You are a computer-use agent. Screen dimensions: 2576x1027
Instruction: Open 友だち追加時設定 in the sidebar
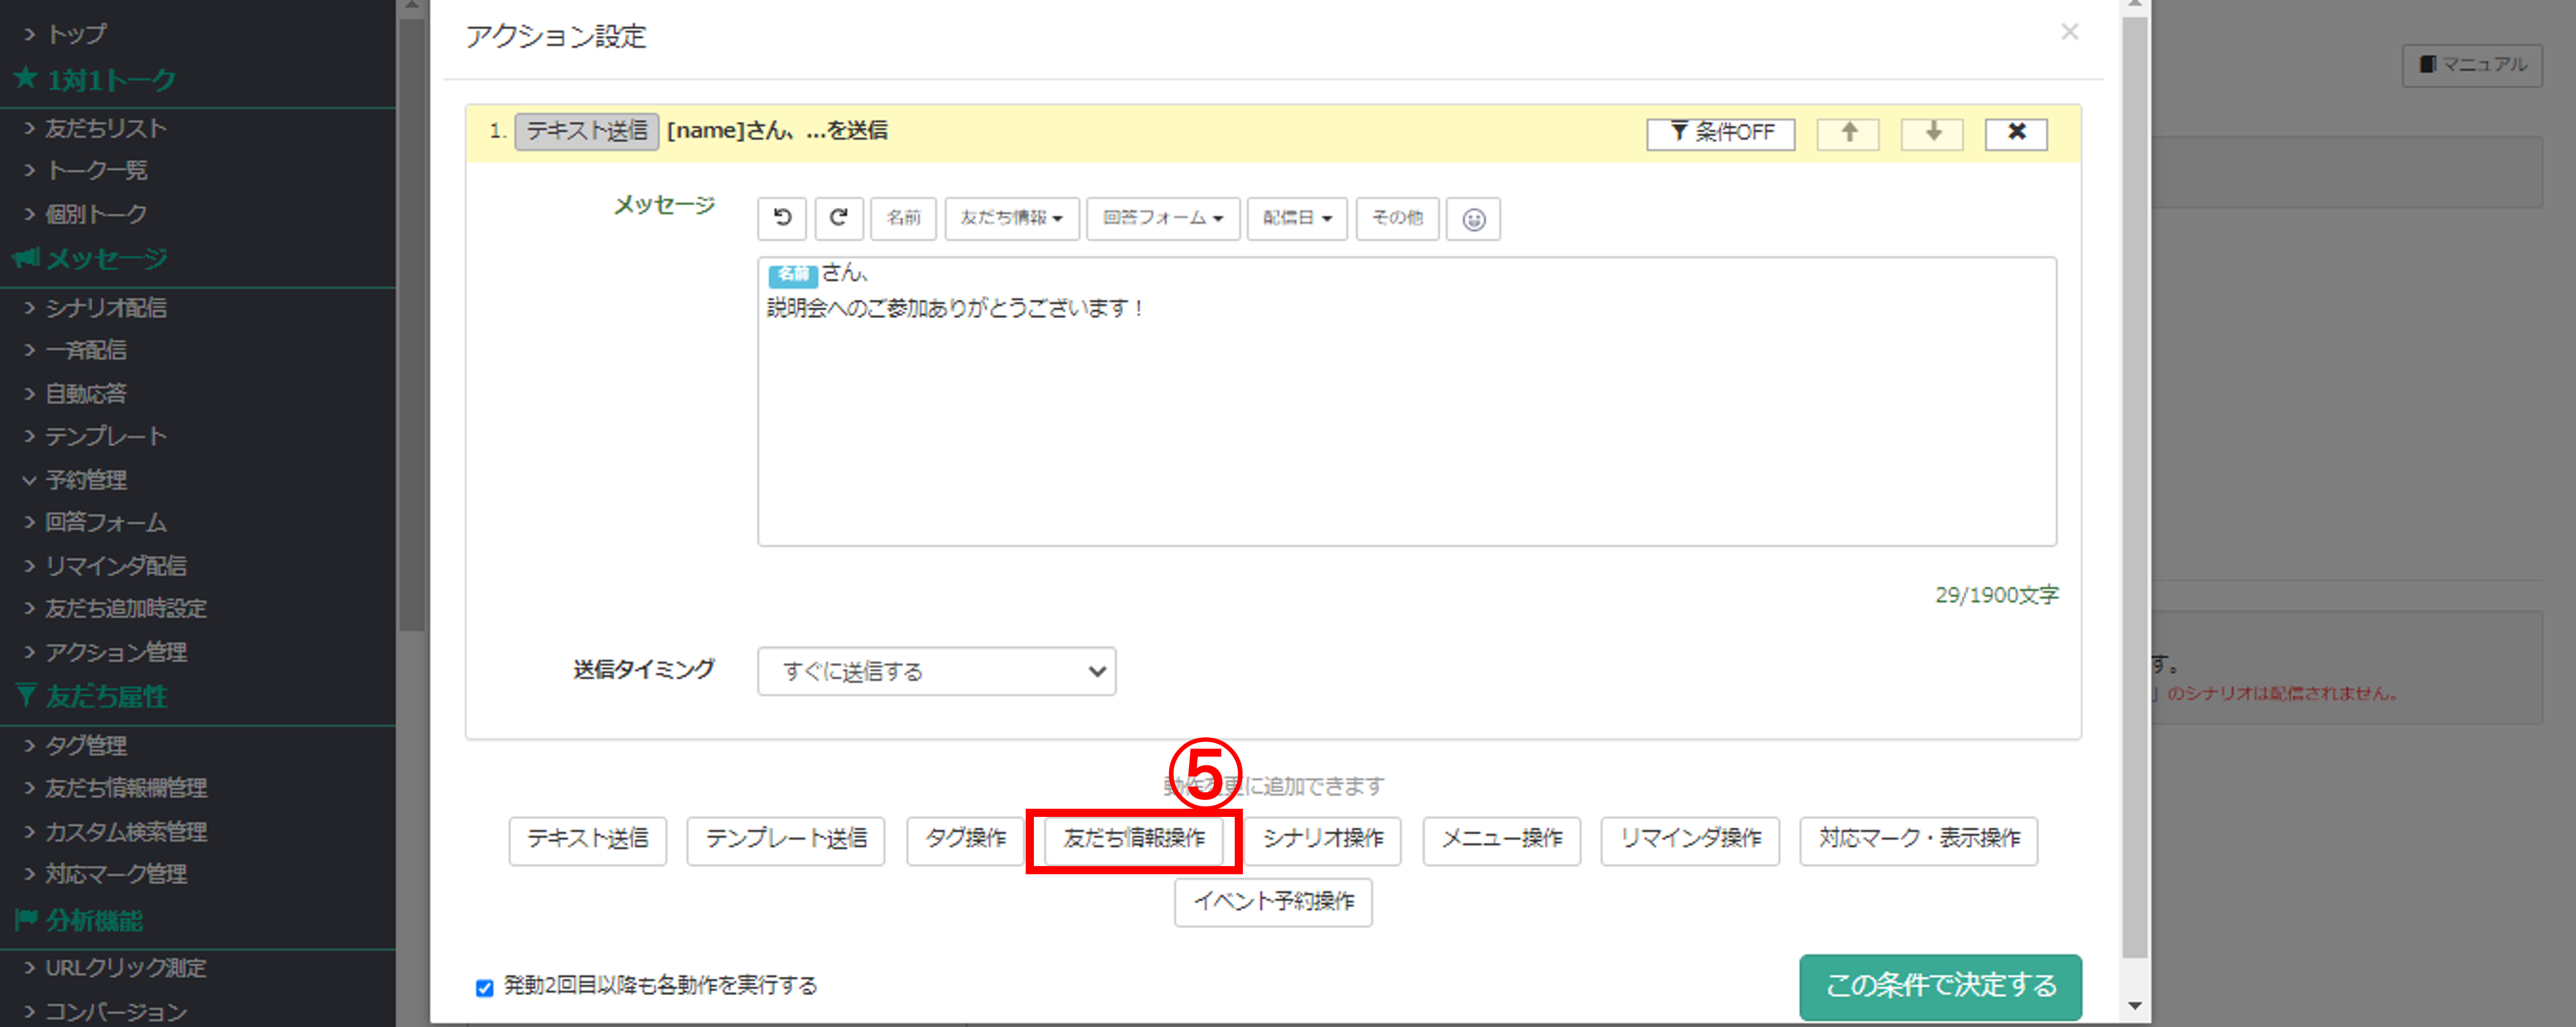coord(126,609)
